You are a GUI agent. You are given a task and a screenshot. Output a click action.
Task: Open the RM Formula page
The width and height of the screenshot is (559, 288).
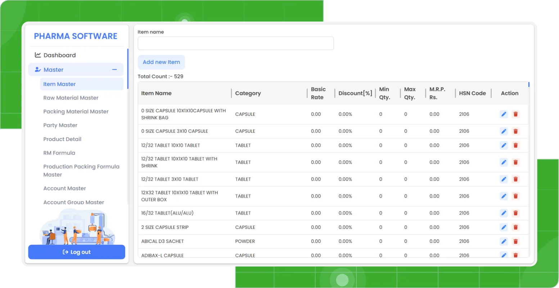point(59,153)
